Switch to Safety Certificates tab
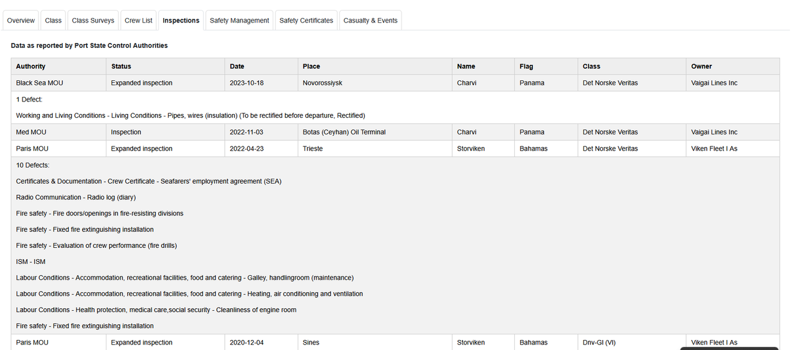797x350 pixels. [306, 21]
